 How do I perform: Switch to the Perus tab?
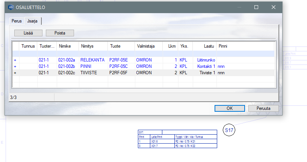(x=16, y=21)
